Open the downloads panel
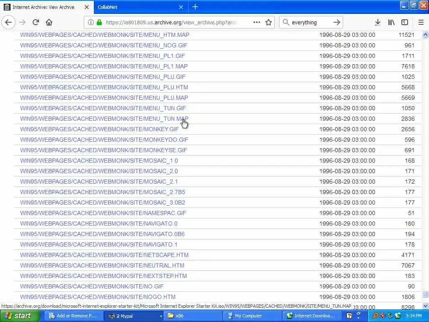 [377, 22]
